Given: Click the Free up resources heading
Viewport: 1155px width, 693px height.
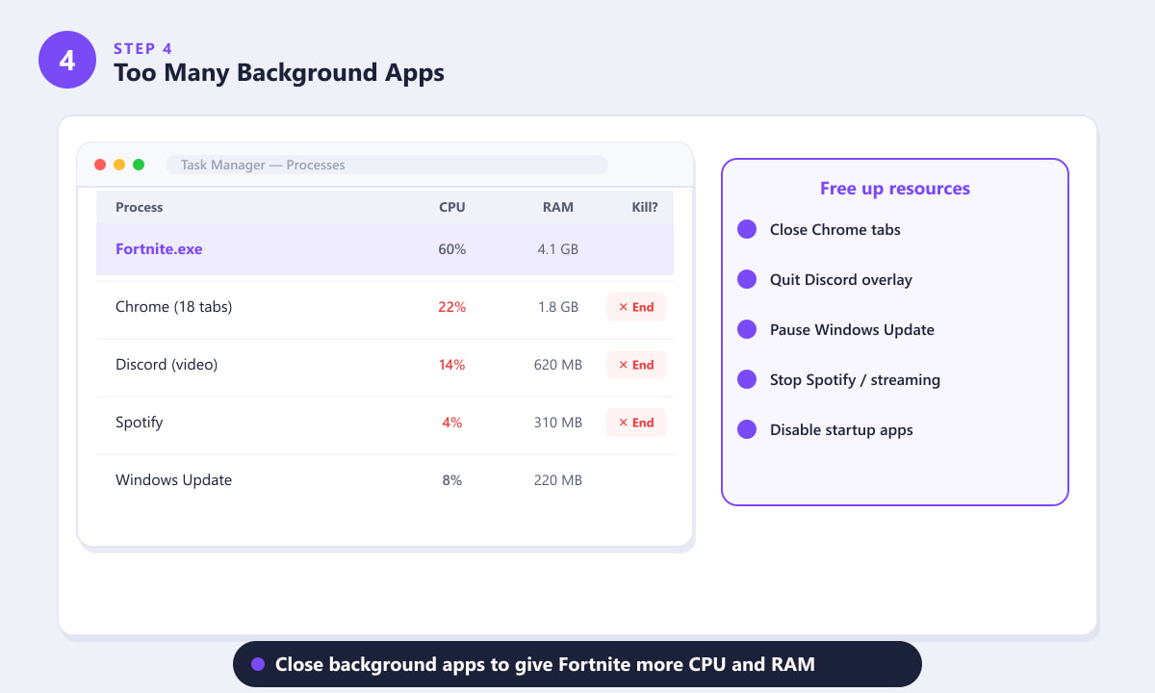Looking at the screenshot, I should [x=895, y=189].
